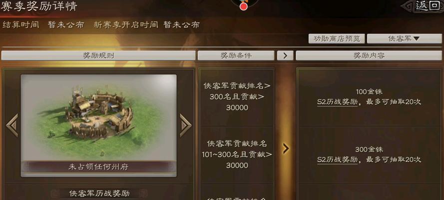Screen dimensions: 444x200
Task: Go to previous city image arrow
Action: pyautogui.click(x=12, y=125)
